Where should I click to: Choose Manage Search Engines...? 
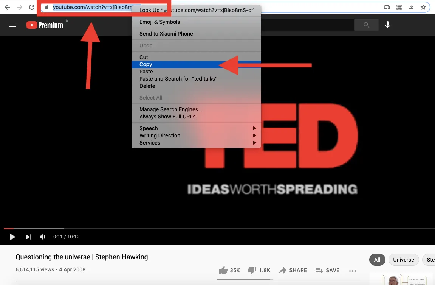coord(196,109)
